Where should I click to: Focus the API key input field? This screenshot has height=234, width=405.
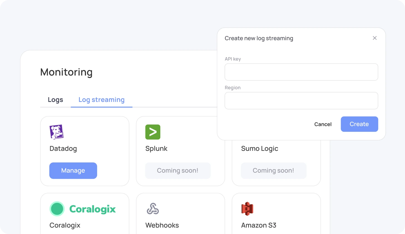click(x=301, y=72)
